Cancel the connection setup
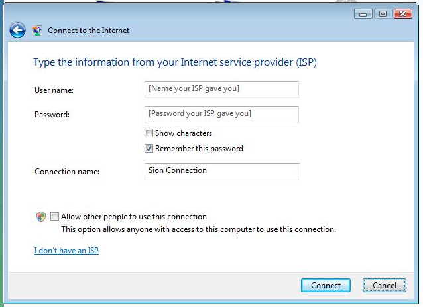The height and width of the screenshot is (307, 423). [x=385, y=285]
